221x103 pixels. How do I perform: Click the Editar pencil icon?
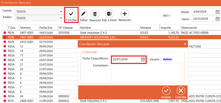(83, 14)
